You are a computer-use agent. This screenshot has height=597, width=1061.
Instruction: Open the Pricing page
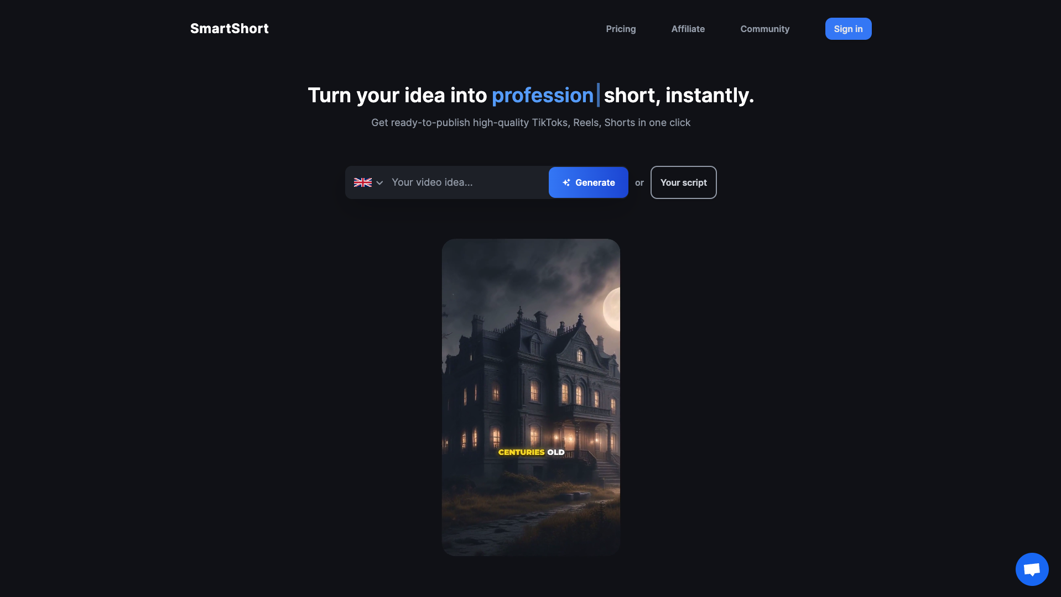621,29
